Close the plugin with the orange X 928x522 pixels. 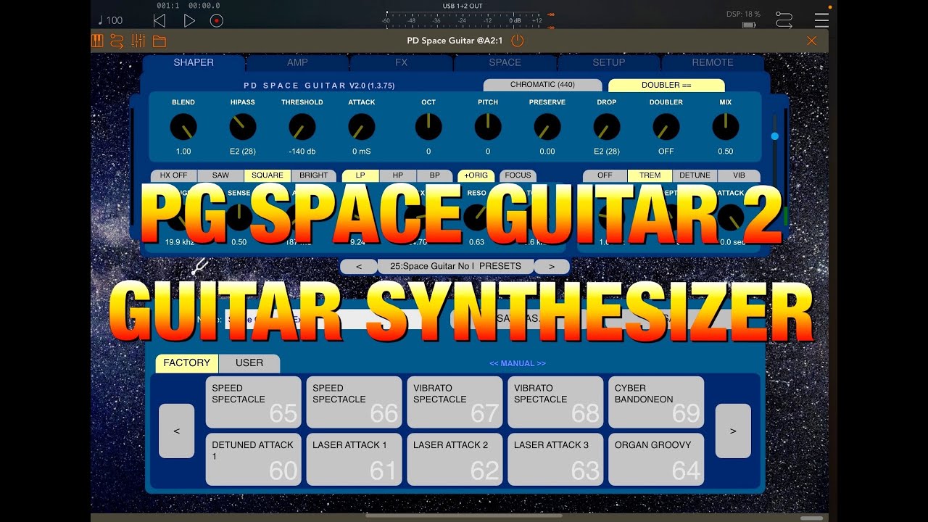812,41
